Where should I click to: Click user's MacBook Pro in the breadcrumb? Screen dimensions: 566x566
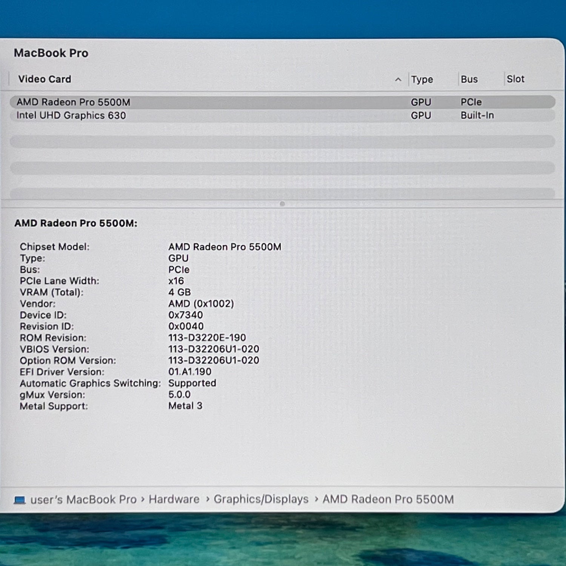coord(82,499)
